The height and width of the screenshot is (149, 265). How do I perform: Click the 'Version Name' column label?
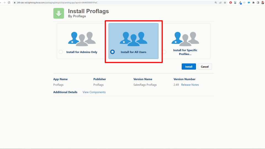pyautogui.click(x=143, y=79)
